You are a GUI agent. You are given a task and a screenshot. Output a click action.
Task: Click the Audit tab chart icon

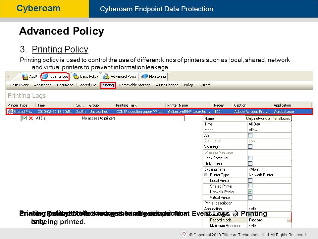pyautogui.click(x=25, y=76)
